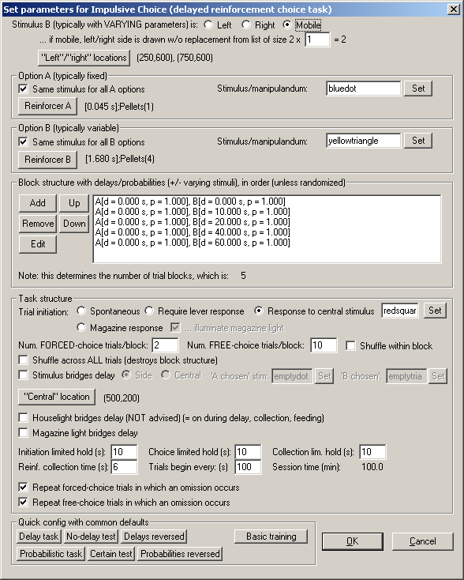
Task: Apply No-delay test quick config
Action: (x=91, y=537)
